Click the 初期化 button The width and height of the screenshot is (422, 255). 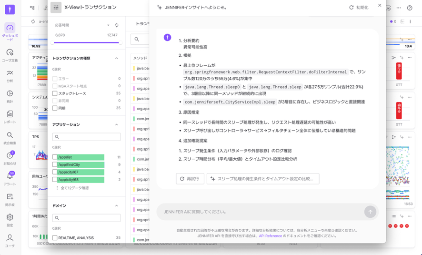click(359, 8)
